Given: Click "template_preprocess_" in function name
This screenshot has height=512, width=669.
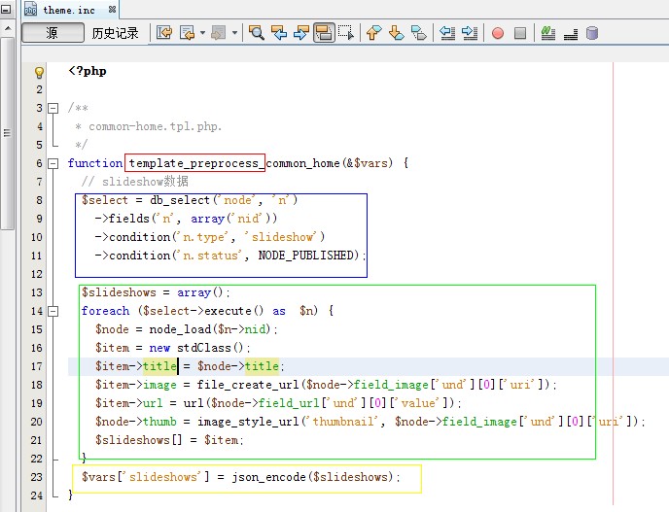Looking at the screenshot, I should (197, 163).
